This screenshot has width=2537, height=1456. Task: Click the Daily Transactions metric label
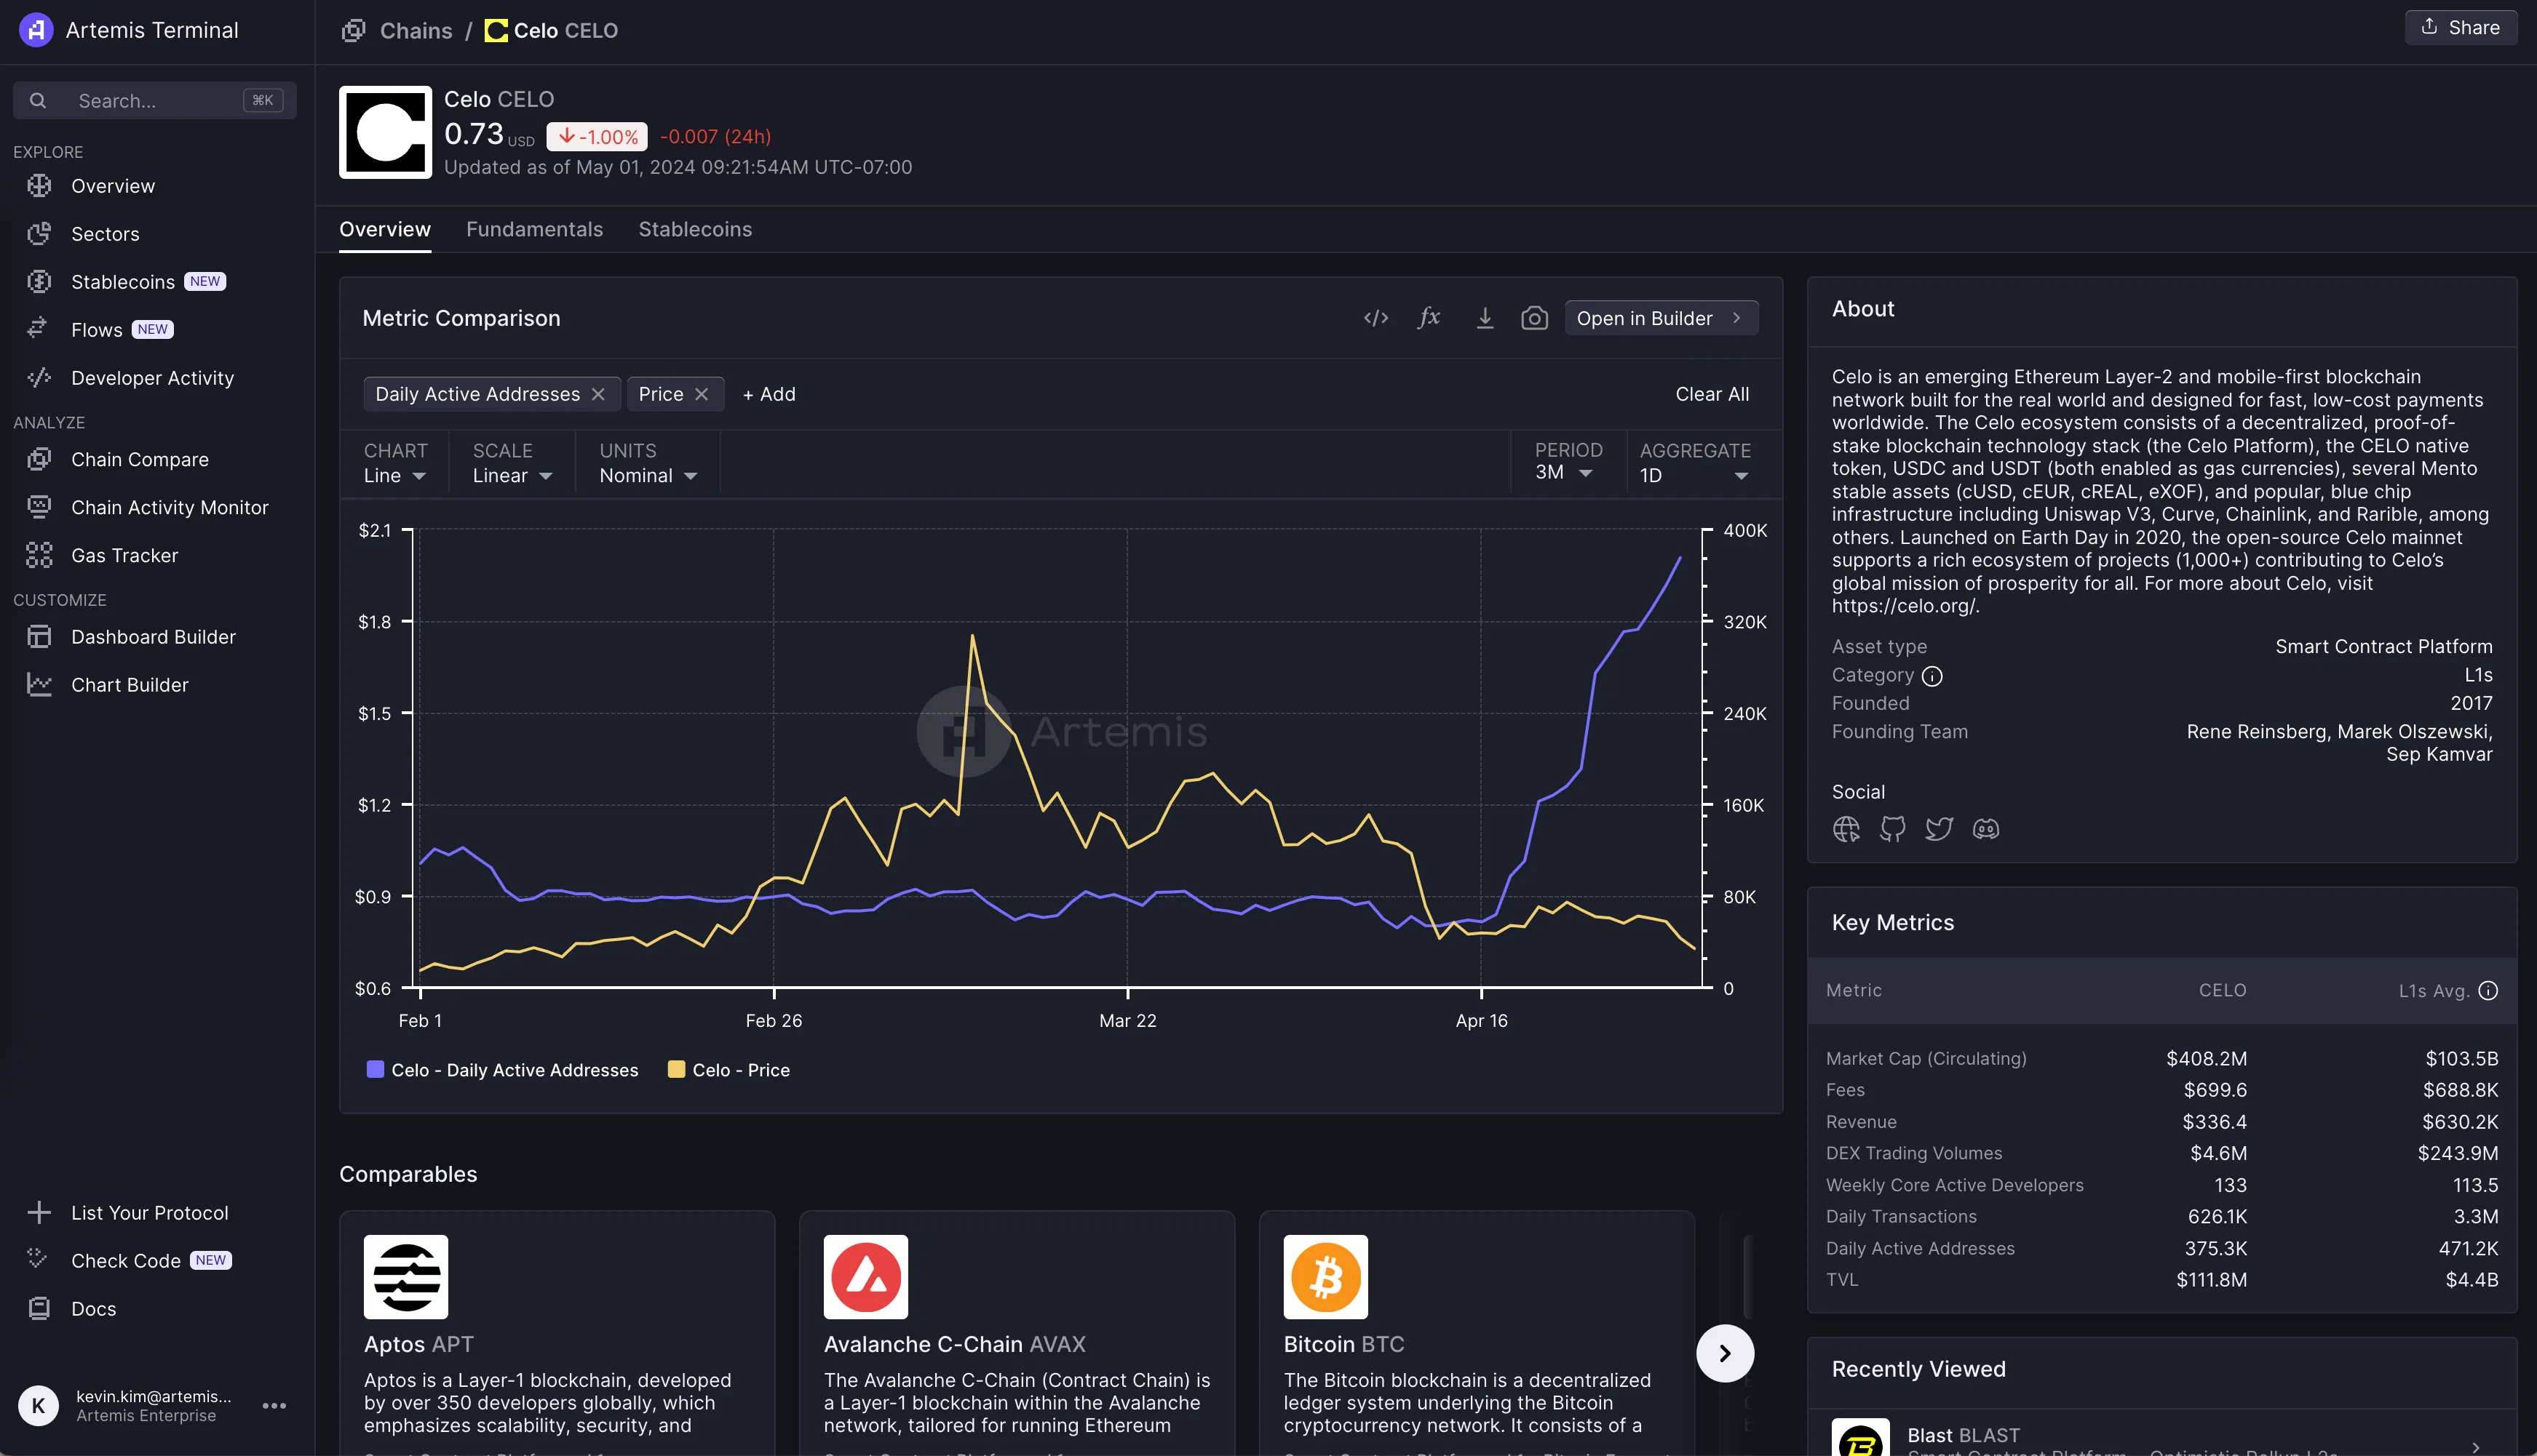click(x=1901, y=1217)
